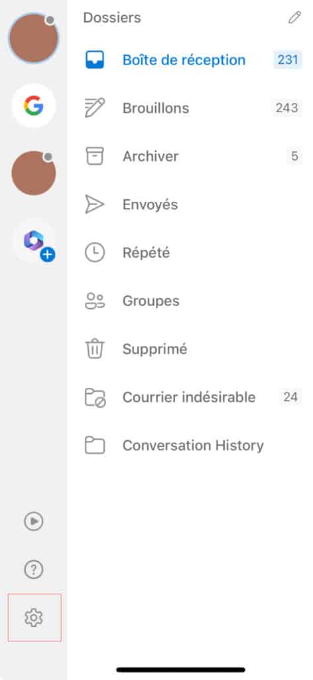Select the third account avatar
The width and height of the screenshot is (313, 680).
[x=34, y=173]
